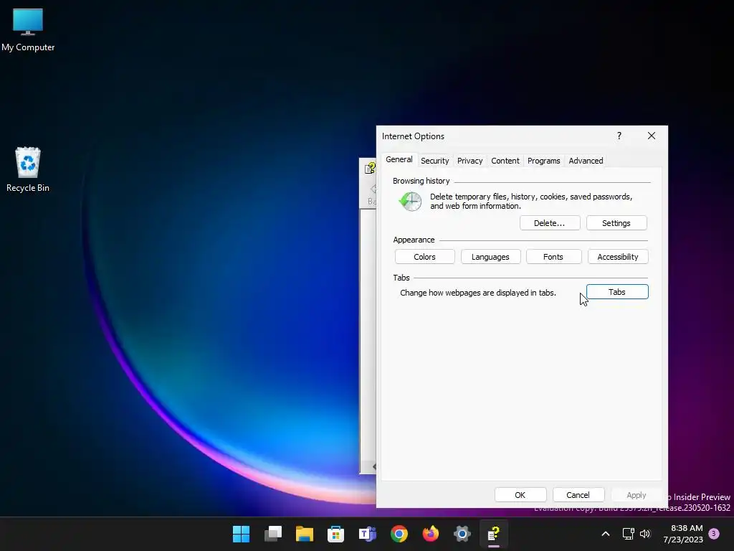Screen dimensions: 734x551
Task: Open the Accessibility button
Action: pyautogui.click(x=617, y=257)
